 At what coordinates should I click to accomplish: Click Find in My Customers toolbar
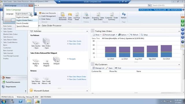(118, 68)
